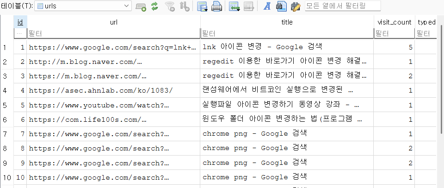The width and height of the screenshot is (444, 188).
Task: Select the 'chrome png' title in row 10
Action: [x=287, y=177]
